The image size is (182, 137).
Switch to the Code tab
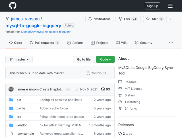click(16, 43)
